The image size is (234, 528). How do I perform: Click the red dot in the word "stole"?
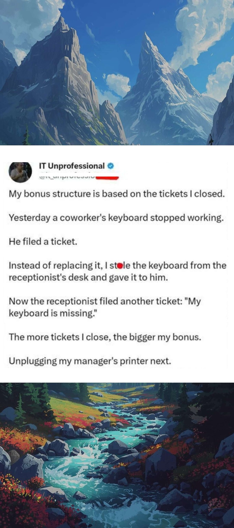120,266
